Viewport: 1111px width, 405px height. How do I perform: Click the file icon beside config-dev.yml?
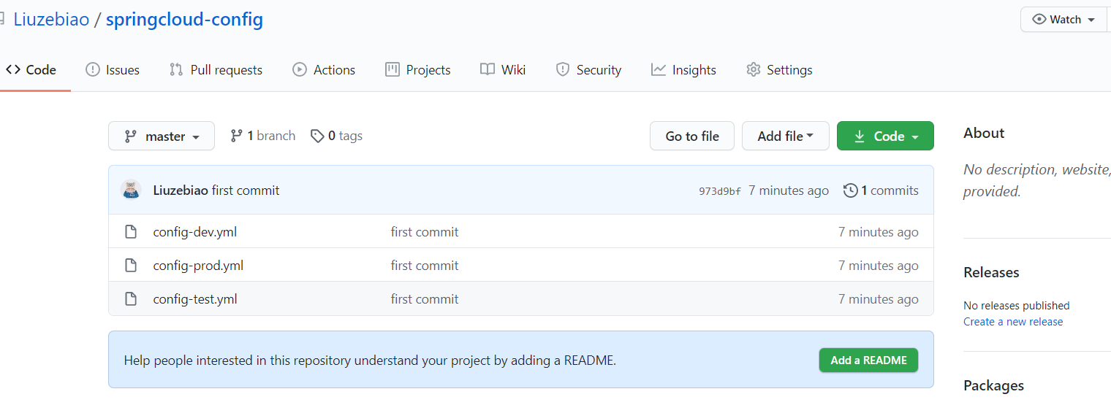(131, 232)
